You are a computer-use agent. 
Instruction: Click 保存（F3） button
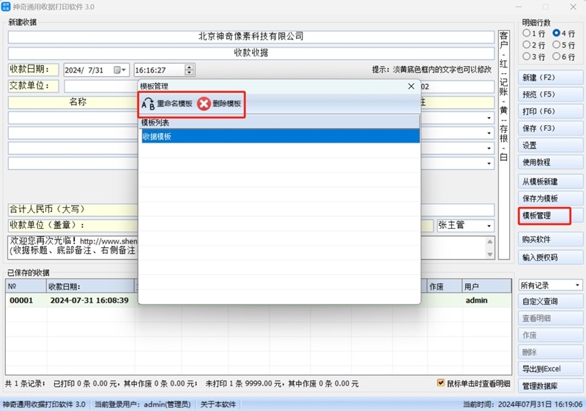tap(551, 128)
